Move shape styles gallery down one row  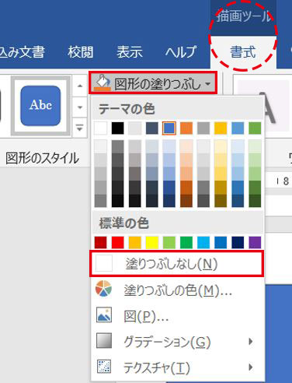pyautogui.click(x=80, y=107)
